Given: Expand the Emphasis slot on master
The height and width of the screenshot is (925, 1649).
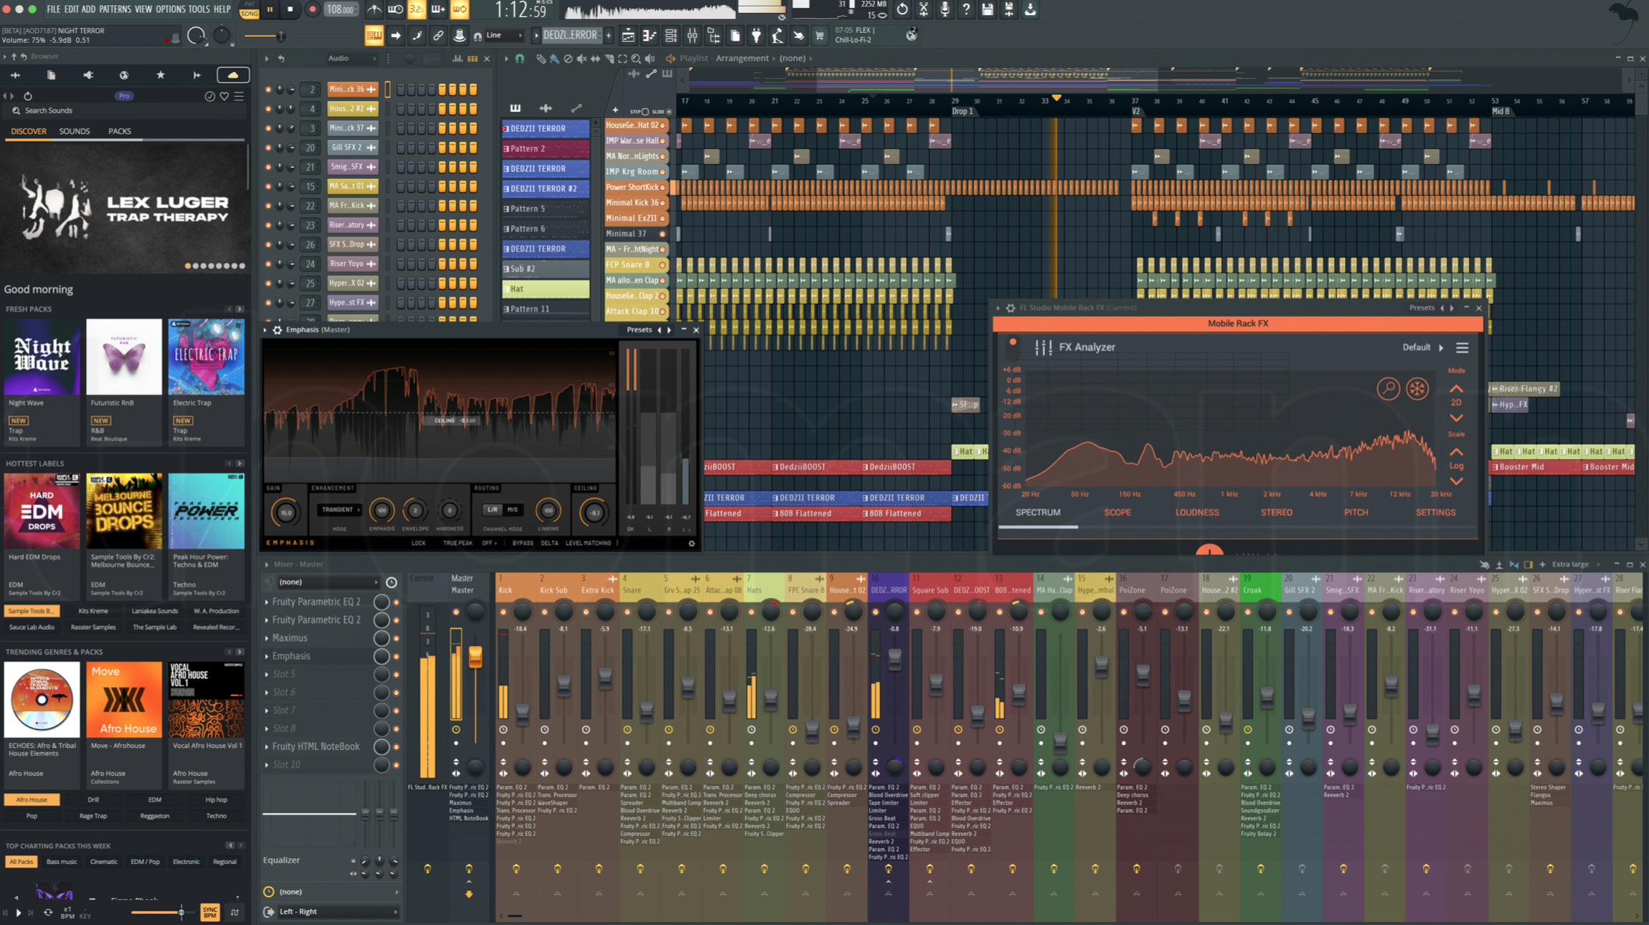Looking at the screenshot, I should (267, 656).
